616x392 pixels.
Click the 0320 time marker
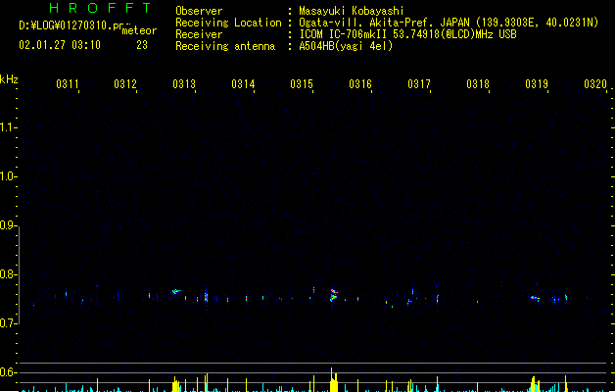595,83
